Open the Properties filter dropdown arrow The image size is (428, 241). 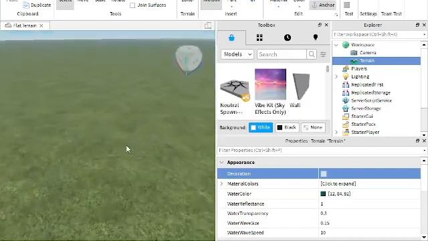click(424, 150)
